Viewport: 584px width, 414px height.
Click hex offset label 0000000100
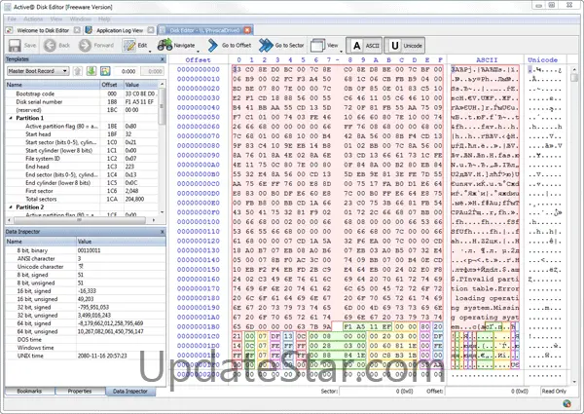199,222
